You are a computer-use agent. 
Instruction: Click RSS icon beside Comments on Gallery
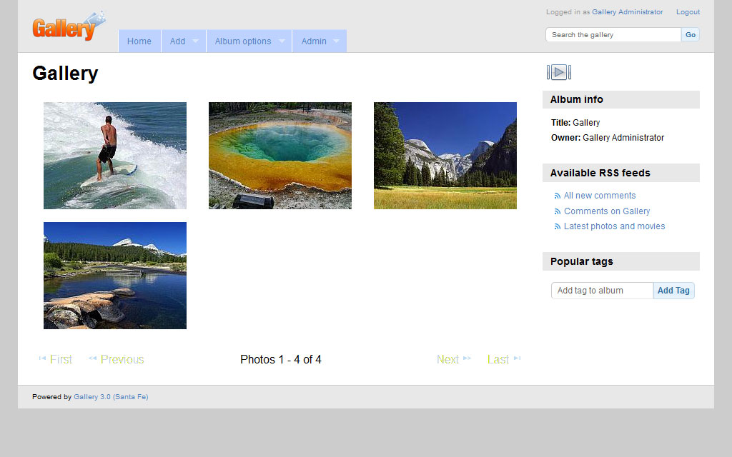(558, 211)
